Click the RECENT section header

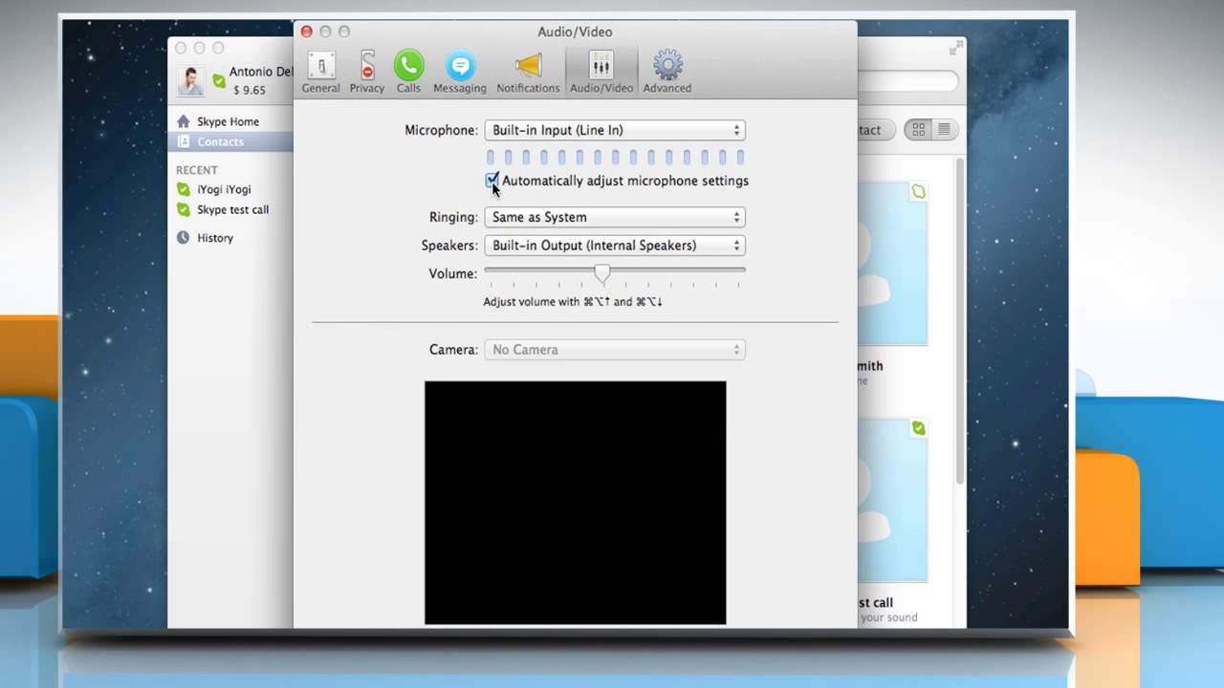197,170
